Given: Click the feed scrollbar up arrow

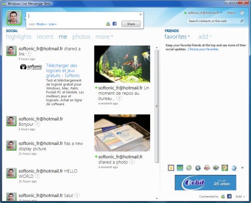Looking at the screenshot, I should coord(157,48).
